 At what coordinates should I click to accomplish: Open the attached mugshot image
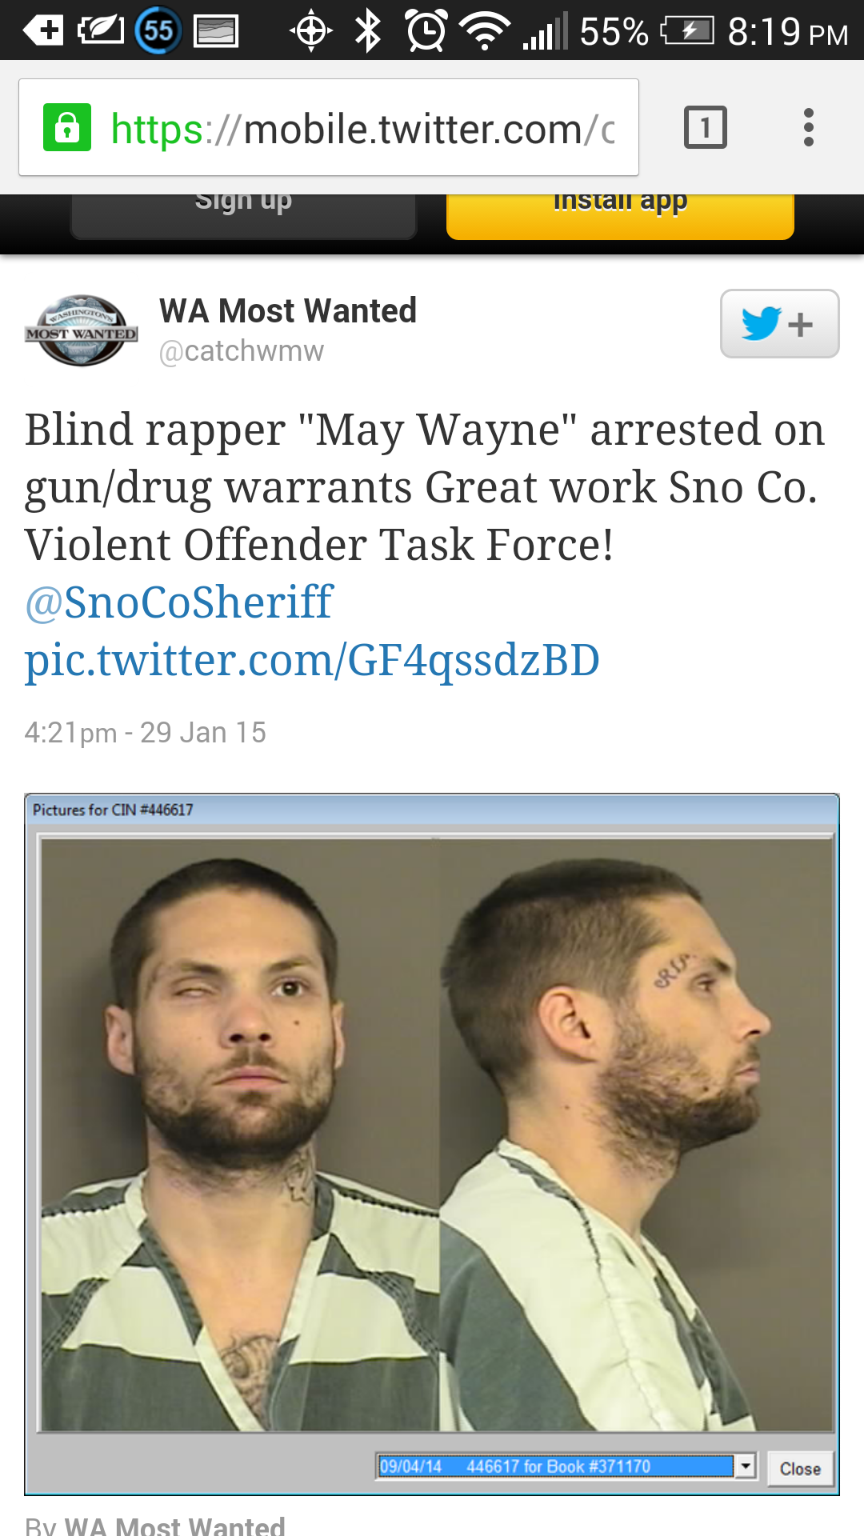coord(432,1144)
